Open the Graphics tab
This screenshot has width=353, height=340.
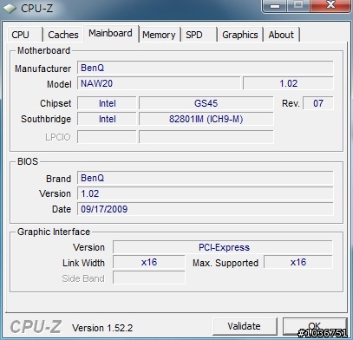click(x=240, y=35)
